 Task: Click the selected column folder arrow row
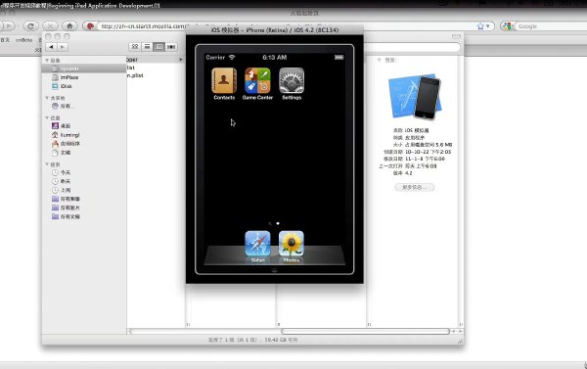[156, 59]
